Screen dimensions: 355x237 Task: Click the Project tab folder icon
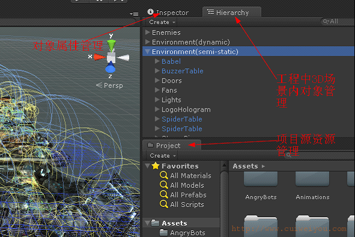pyautogui.click(x=150, y=145)
